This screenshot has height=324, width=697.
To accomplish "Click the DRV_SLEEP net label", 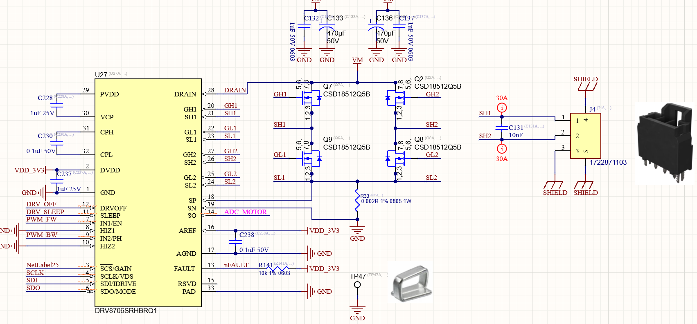I will pos(45,212).
